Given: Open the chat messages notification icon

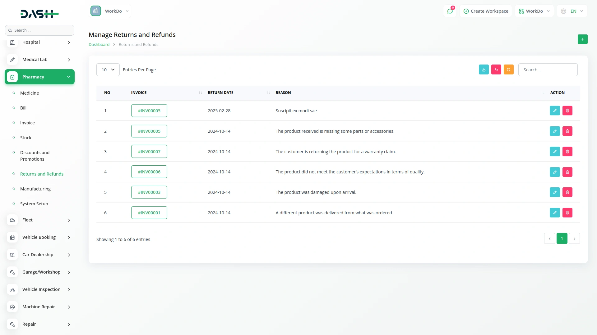Looking at the screenshot, I should (x=450, y=11).
